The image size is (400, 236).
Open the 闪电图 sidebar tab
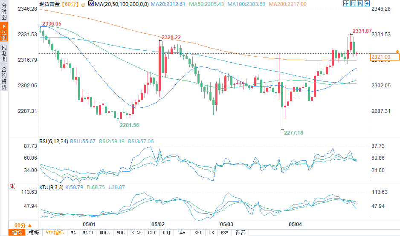pos(4,53)
